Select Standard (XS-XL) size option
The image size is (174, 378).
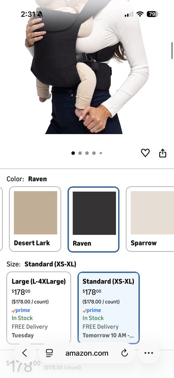pyautogui.click(x=108, y=308)
